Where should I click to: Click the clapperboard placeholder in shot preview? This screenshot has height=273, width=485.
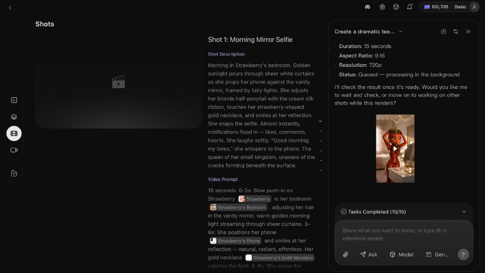coord(119,82)
